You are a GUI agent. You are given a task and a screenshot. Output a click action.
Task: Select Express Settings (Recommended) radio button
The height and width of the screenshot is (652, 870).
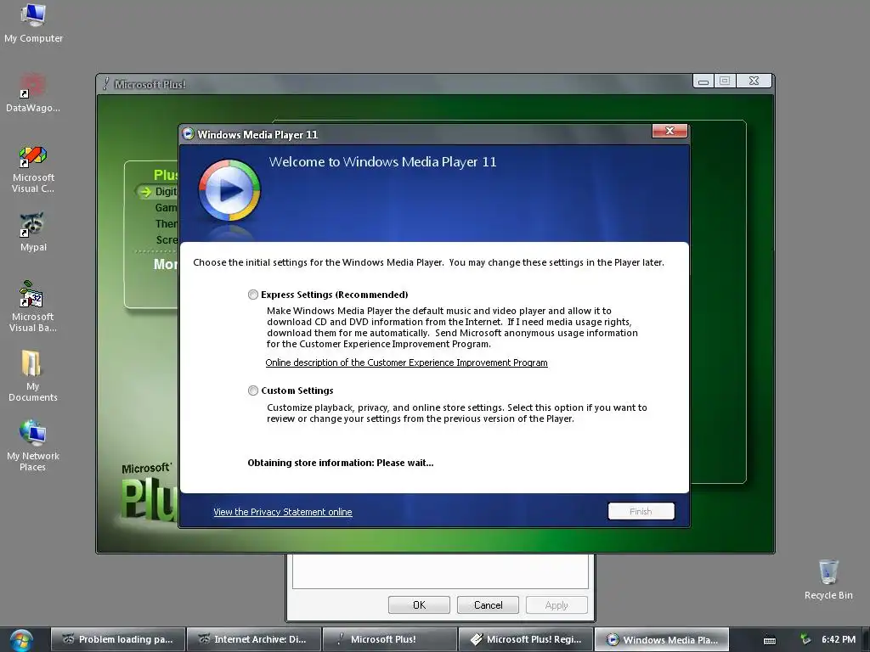pos(253,295)
